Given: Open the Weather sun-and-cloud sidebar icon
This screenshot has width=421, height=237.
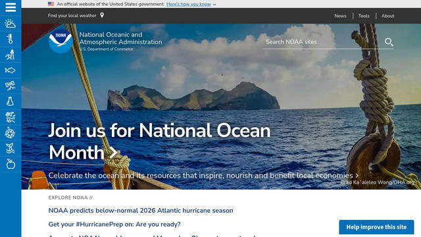Looking at the screenshot, I should (11, 24).
